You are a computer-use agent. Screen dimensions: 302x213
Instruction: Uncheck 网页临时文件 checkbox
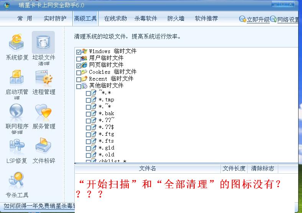[x=79, y=66]
